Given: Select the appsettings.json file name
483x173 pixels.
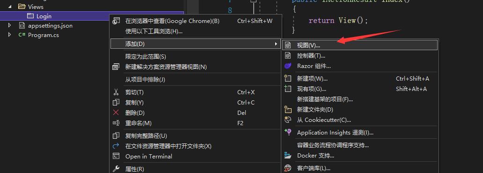Looking at the screenshot, I should pos(50,26).
